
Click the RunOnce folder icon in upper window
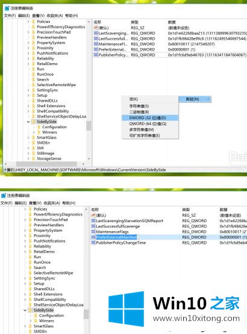34,75
